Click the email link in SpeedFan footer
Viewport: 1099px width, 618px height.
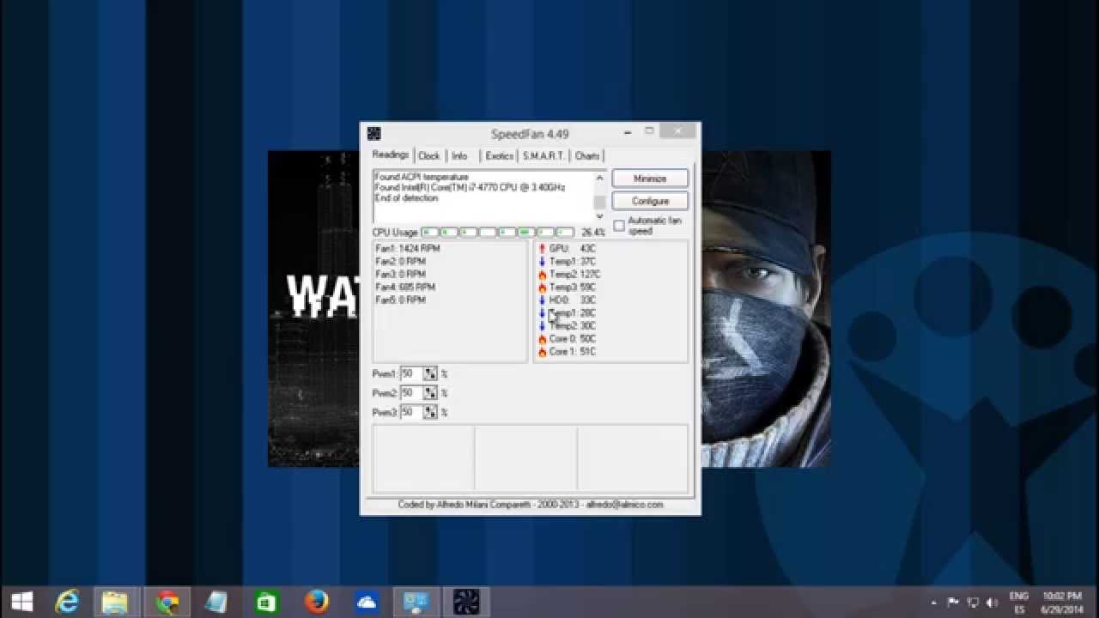pyautogui.click(x=624, y=505)
